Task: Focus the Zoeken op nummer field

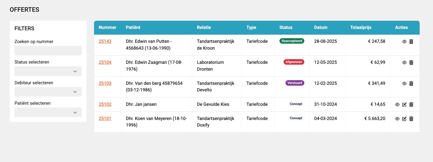Action: click(48, 51)
